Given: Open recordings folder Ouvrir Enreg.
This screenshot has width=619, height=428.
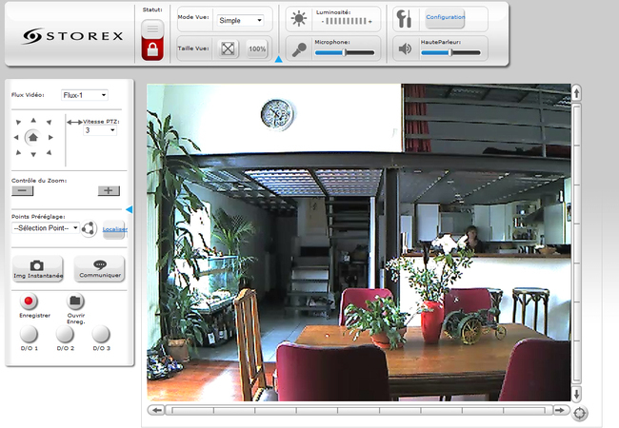Looking at the screenshot, I should tap(75, 302).
